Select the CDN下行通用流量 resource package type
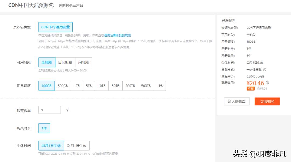 click(x=55, y=27)
